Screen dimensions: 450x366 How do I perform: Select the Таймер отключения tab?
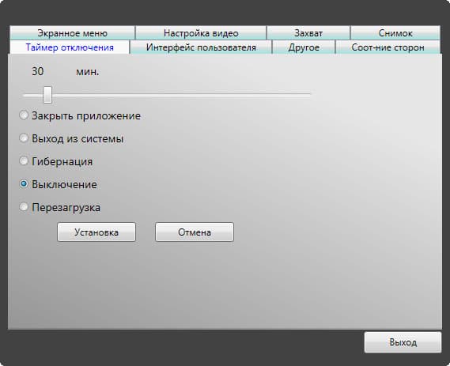click(70, 47)
